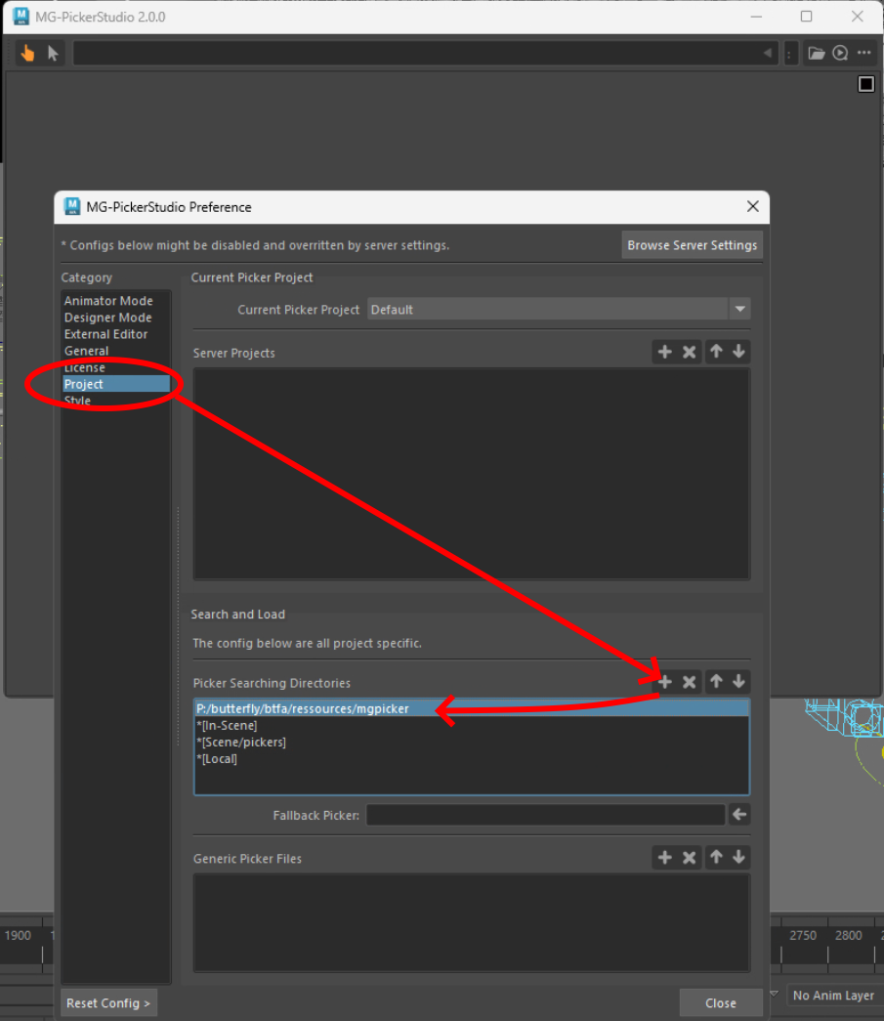Move server project down in list
Screen dimensions: 884x1021
(x=738, y=352)
